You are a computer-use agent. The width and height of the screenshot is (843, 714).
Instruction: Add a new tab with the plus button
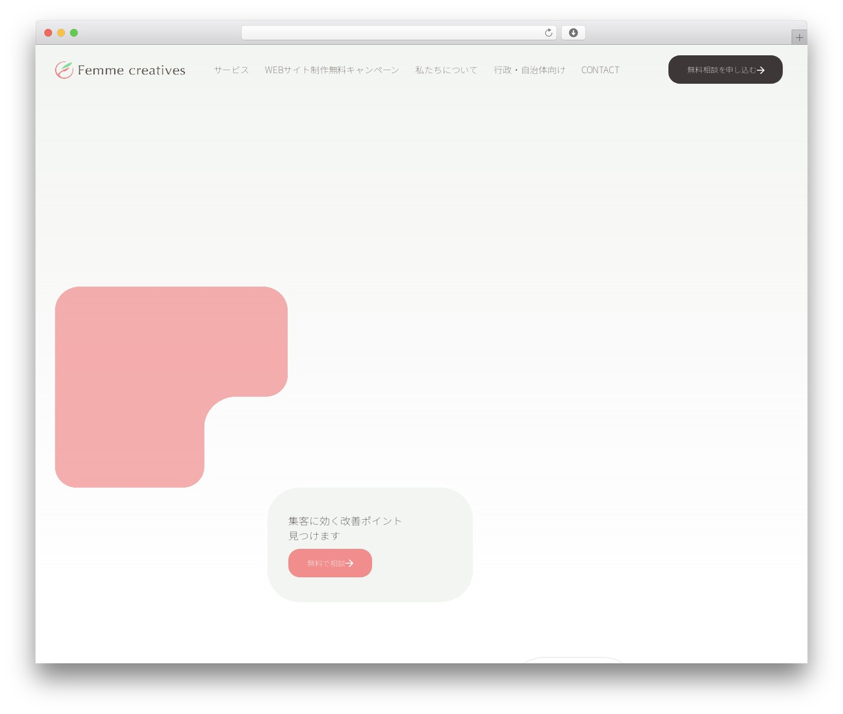coord(799,38)
